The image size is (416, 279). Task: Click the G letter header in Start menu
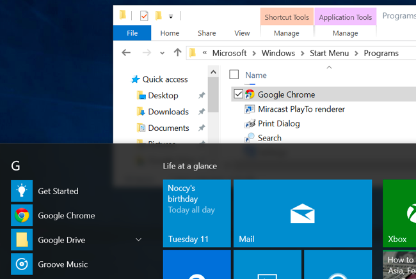click(x=15, y=166)
